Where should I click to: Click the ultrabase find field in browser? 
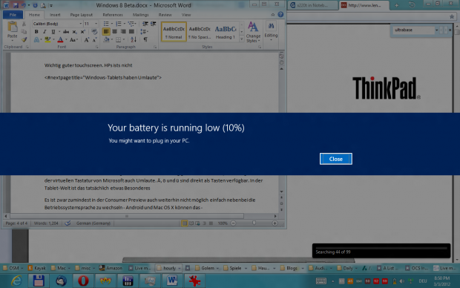coord(414,30)
